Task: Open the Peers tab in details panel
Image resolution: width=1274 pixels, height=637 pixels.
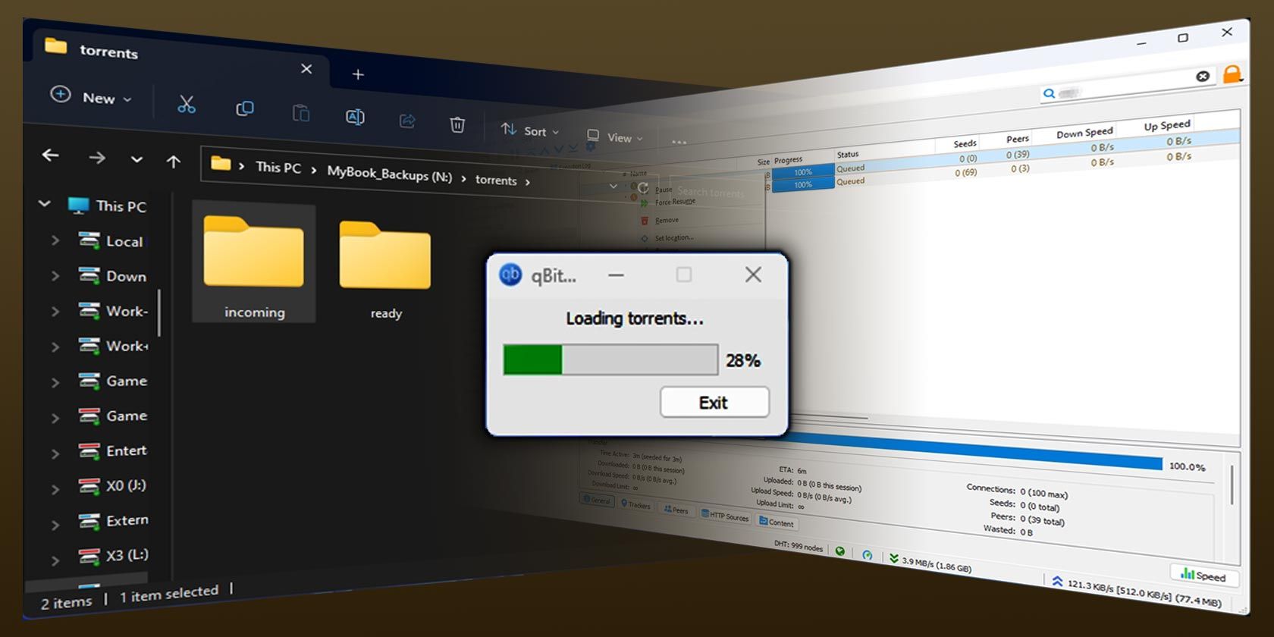Action: click(x=676, y=510)
